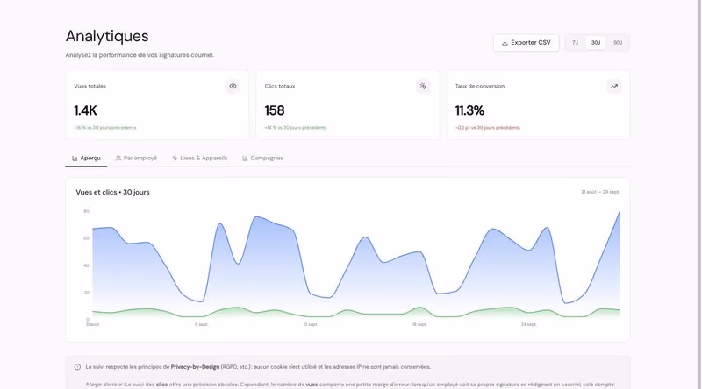Viewport: 702px width, 389px height.
Task: Export the analytics as CSV
Action: pyautogui.click(x=526, y=43)
